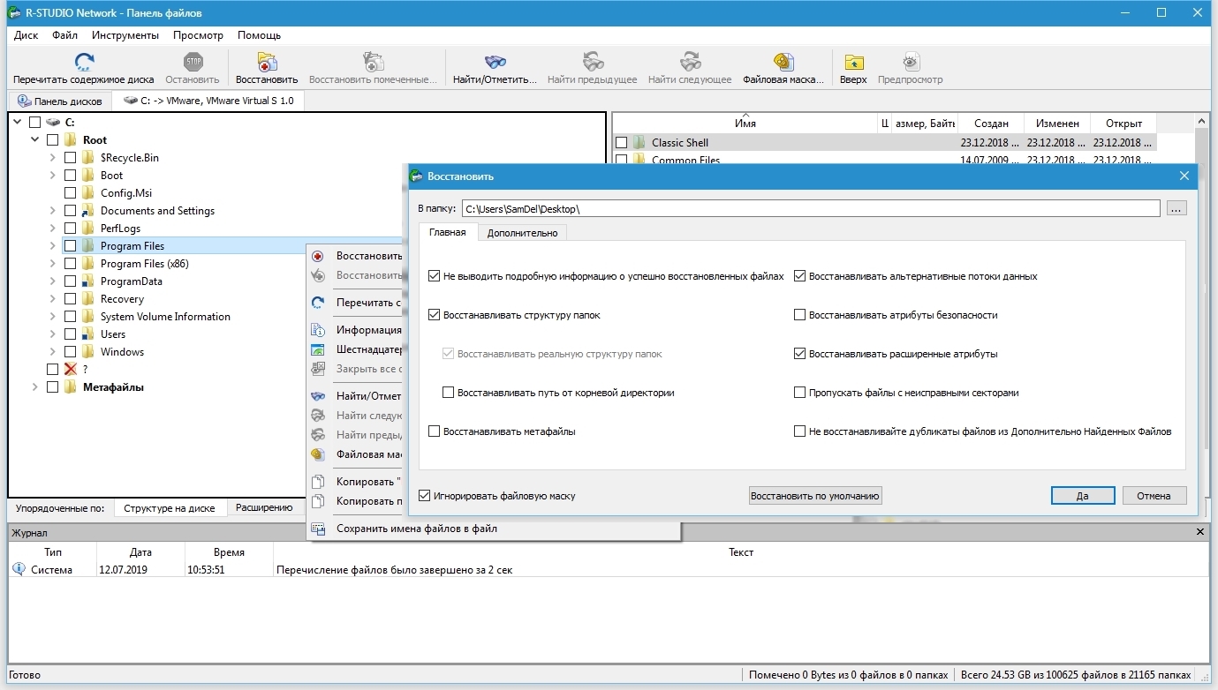The image size is (1218, 690).
Task: Select the Расширению sort tab
Action: point(264,507)
